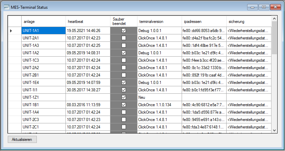Uncheck Sauber beendet for UNIT-1A1
The width and height of the screenshot is (285, 151).
pyautogui.click(x=124, y=31)
